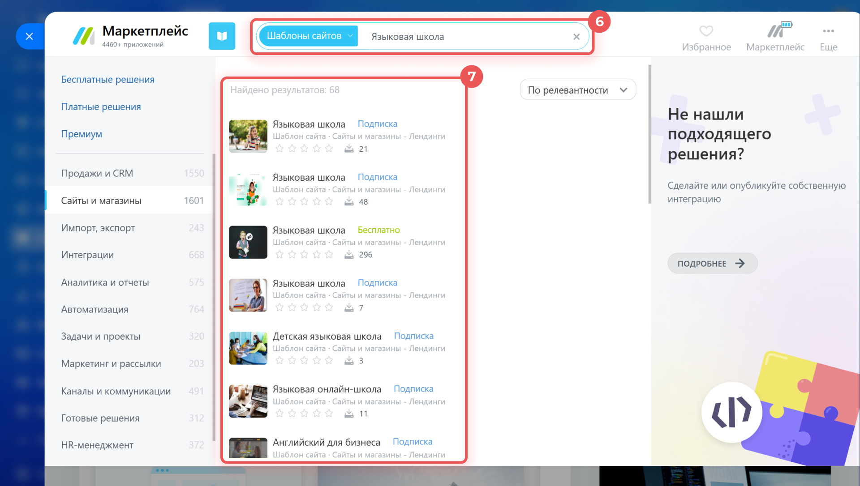Open the По релевантности sort dropdown
Viewport: 860px width, 486px height.
click(577, 90)
